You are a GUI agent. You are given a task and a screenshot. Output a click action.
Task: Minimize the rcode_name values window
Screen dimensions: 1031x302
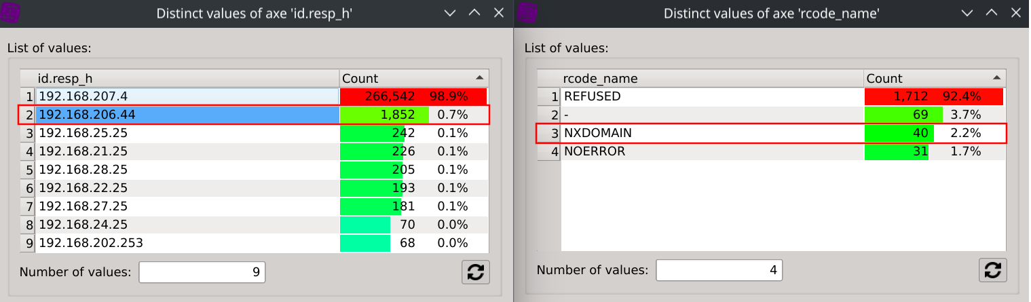967,13
